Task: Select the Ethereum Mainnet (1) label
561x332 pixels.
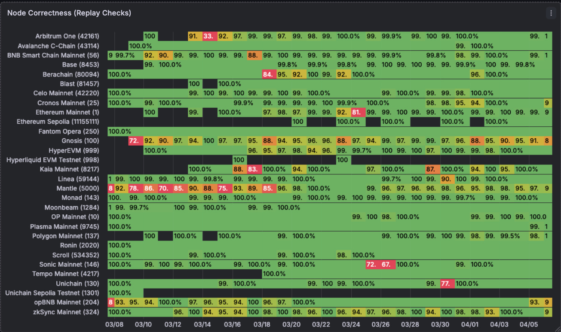Action: pyautogui.click(x=67, y=112)
